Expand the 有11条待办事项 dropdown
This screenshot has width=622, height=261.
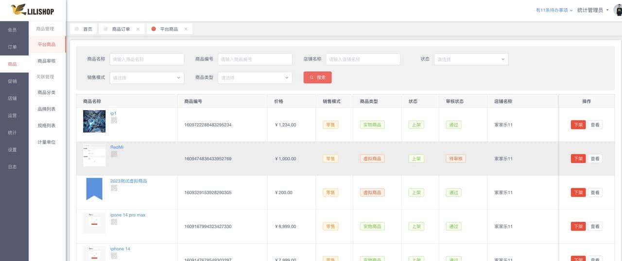click(x=554, y=10)
